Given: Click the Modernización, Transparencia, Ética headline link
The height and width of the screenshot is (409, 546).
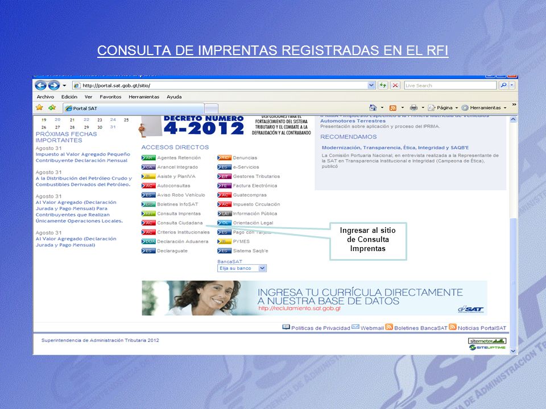Looking at the screenshot, I should pyautogui.click(x=395, y=148).
